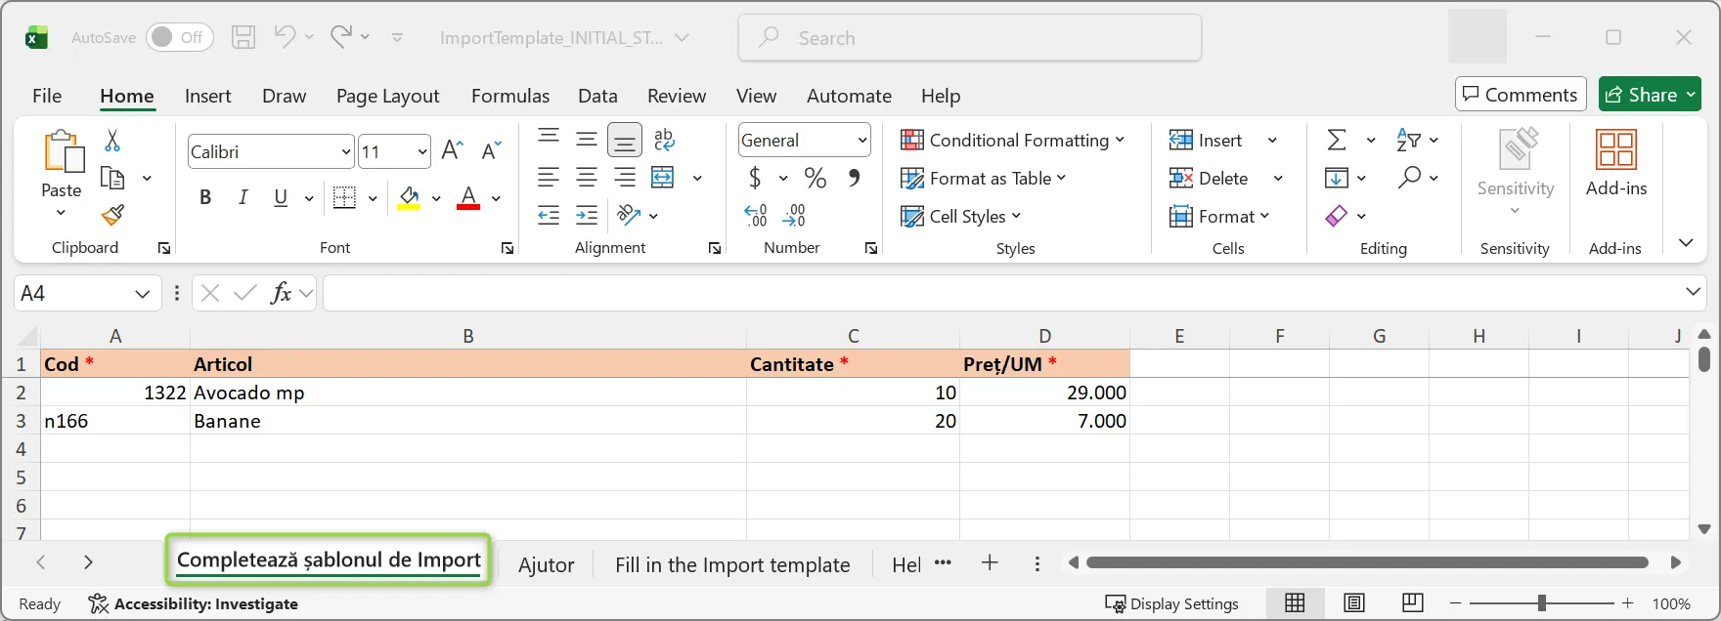Switch to Page Break Preview in status bar
This screenshot has height=621, width=1721.
[1412, 603]
